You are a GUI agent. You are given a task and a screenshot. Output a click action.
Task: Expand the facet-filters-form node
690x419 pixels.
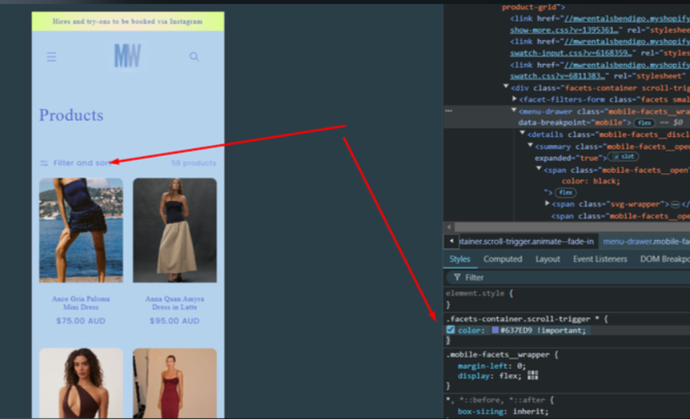514,99
